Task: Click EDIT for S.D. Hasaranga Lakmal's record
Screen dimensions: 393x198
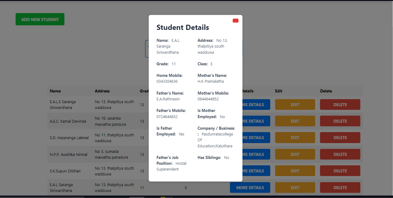Action: [x=295, y=137]
